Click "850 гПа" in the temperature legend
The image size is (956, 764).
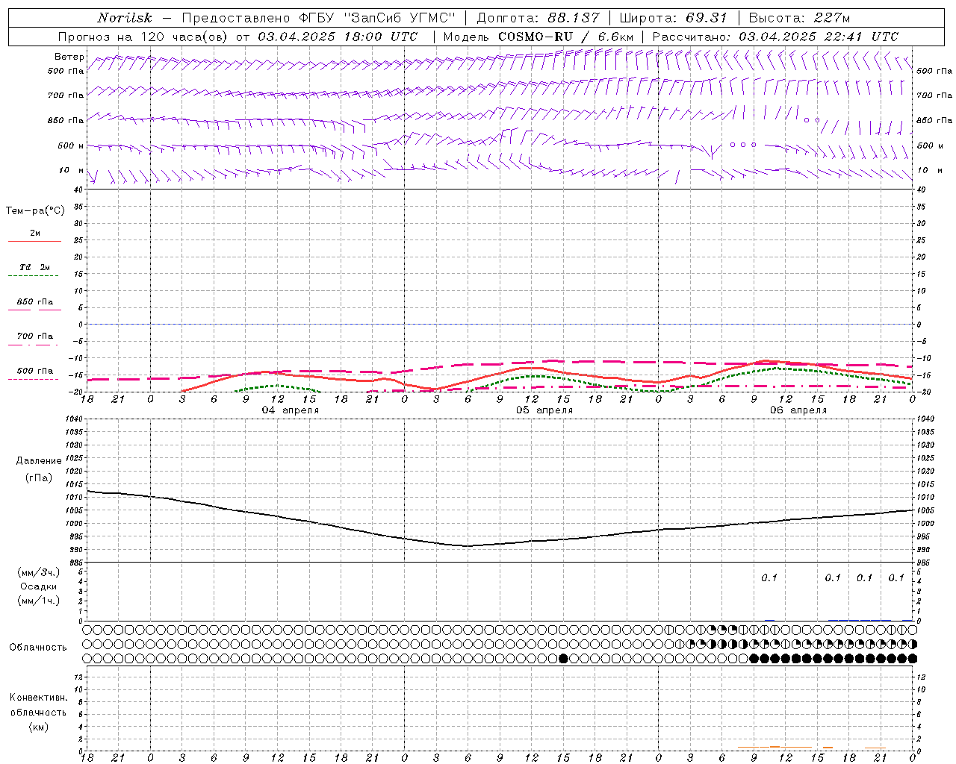coord(35,301)
